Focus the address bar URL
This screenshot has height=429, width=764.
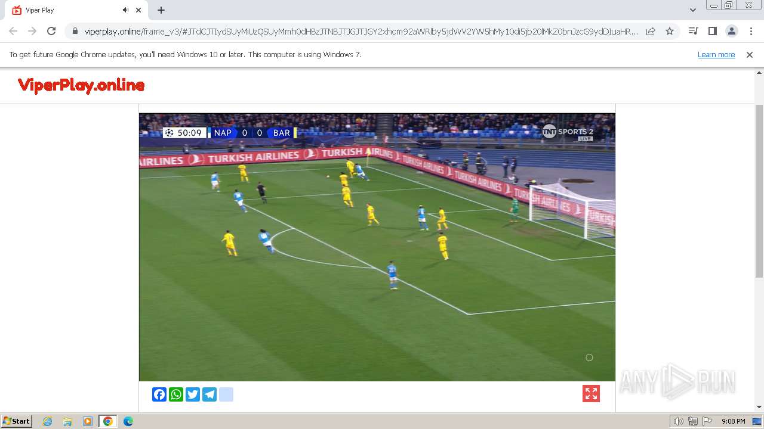click(361, 32)
